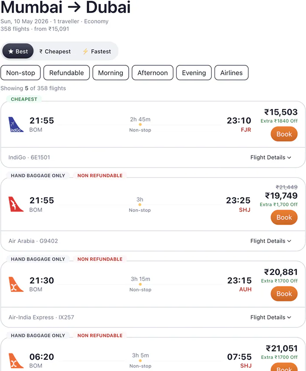This screenshot has height=371, width=306.
Task: Click the arrow icon between Mumbai and Dubai
Action: (x=74, y=8)
